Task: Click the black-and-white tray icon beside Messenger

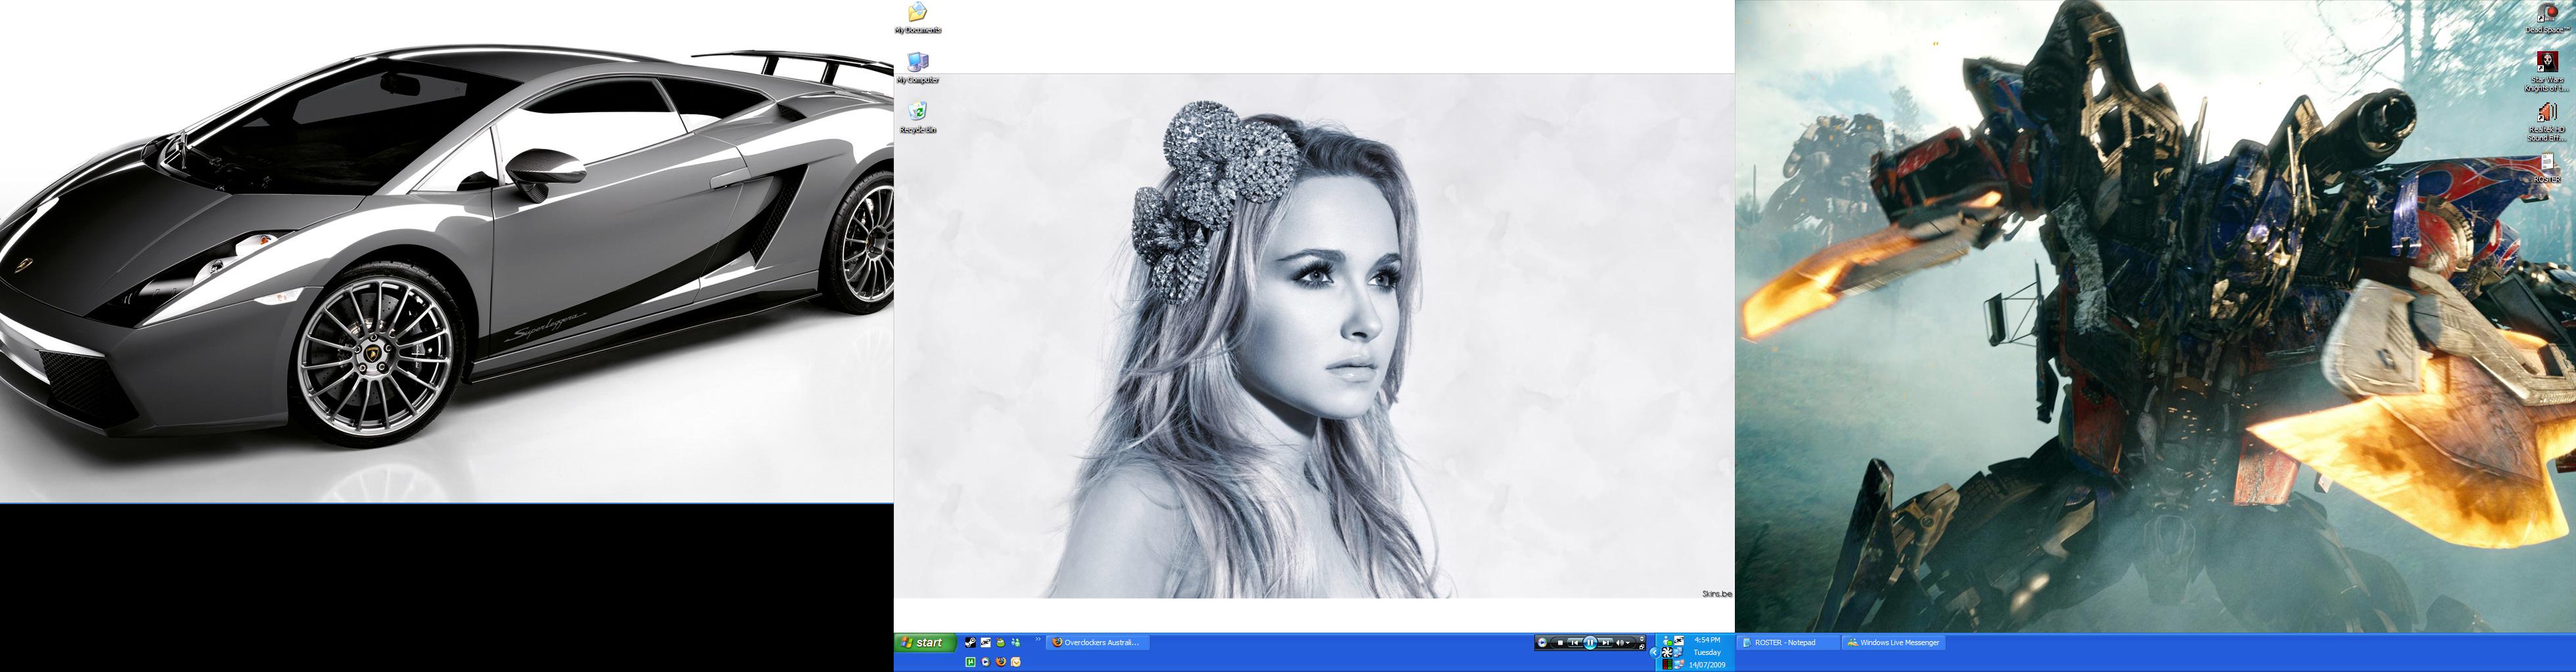Action: click(1679, 641)
